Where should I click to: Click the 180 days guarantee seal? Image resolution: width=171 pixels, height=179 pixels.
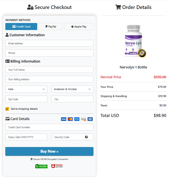pos(142,53)
